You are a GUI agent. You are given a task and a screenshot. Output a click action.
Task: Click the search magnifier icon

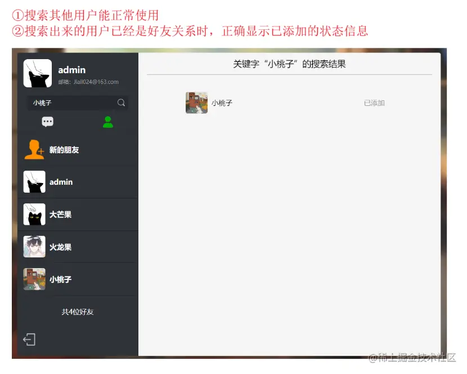click(x=121, y=103)
